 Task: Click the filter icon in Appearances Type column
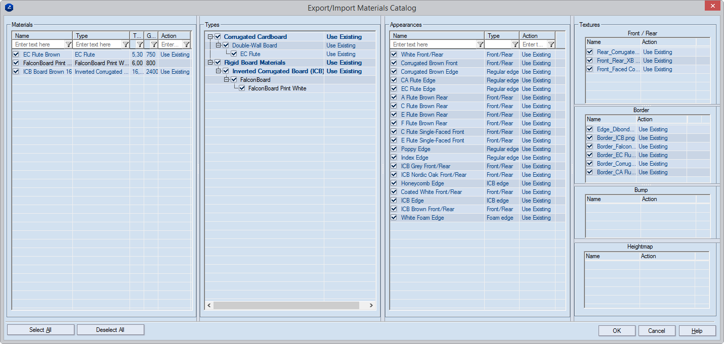515,44
